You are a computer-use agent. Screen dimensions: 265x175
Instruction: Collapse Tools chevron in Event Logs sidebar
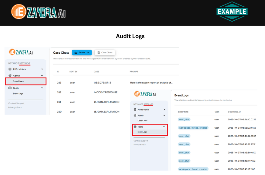[x=164, y=127]
